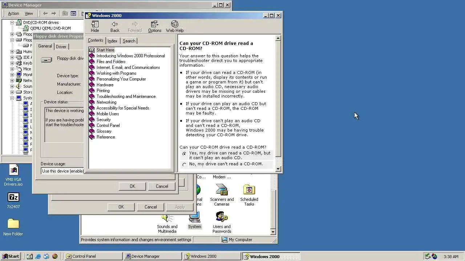The width and height of the screenshot is (465, 261).
Task: Expand the Network adapters node
Action: (x=12, y=80)
